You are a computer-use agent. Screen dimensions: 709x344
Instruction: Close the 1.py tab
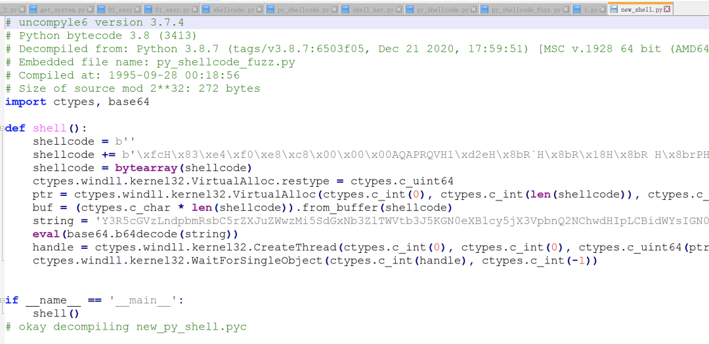point(603,9)
